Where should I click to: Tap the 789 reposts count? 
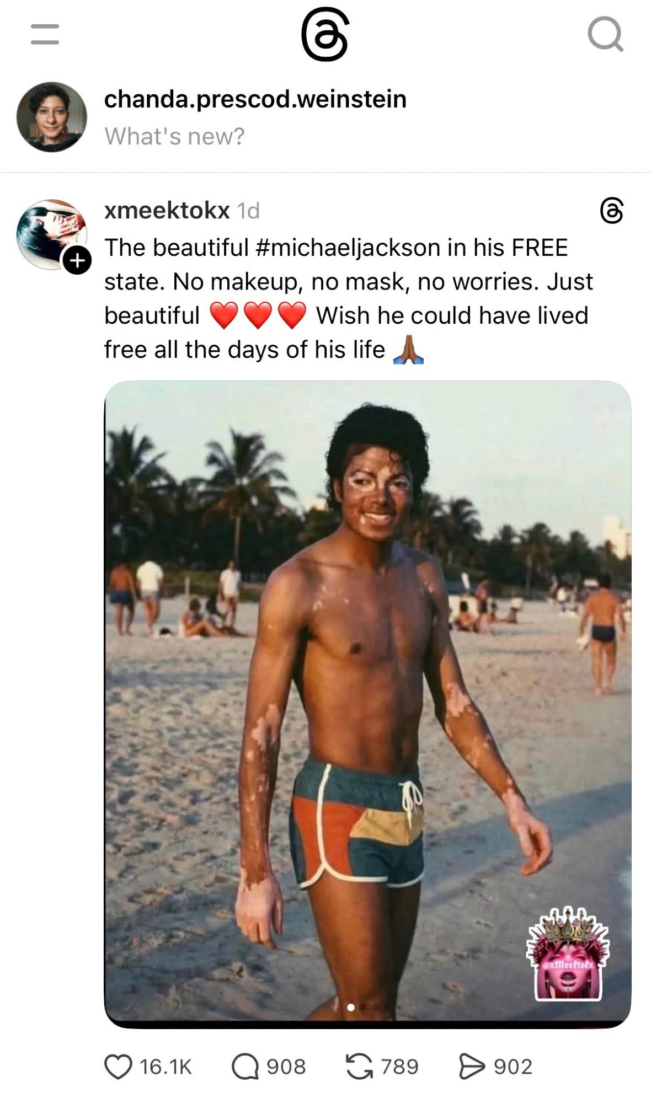click(400, 1067)
